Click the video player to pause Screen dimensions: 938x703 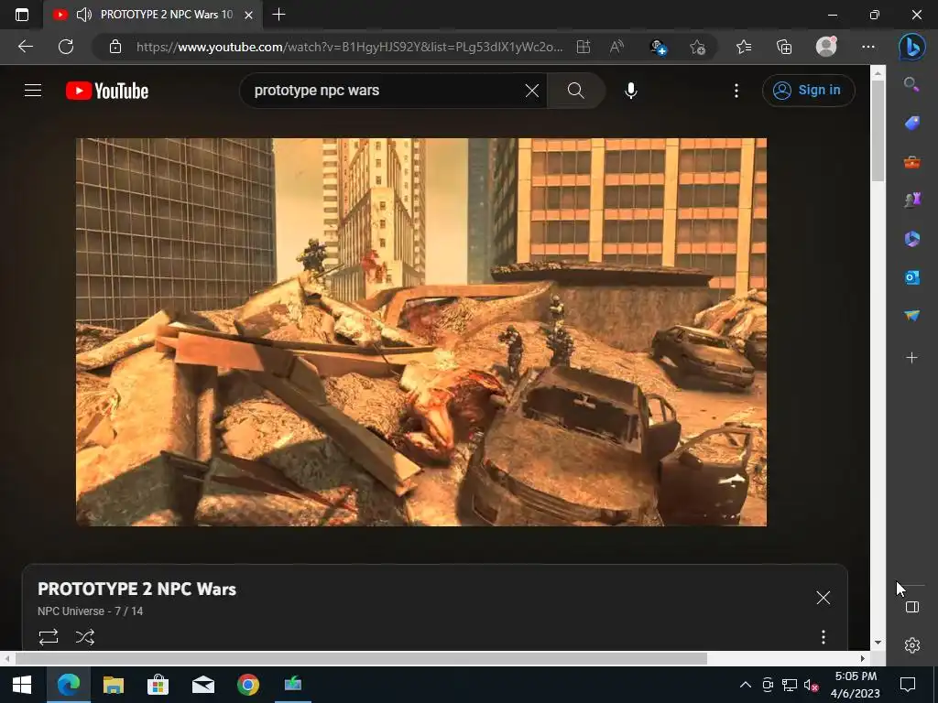tap(421, 331)
